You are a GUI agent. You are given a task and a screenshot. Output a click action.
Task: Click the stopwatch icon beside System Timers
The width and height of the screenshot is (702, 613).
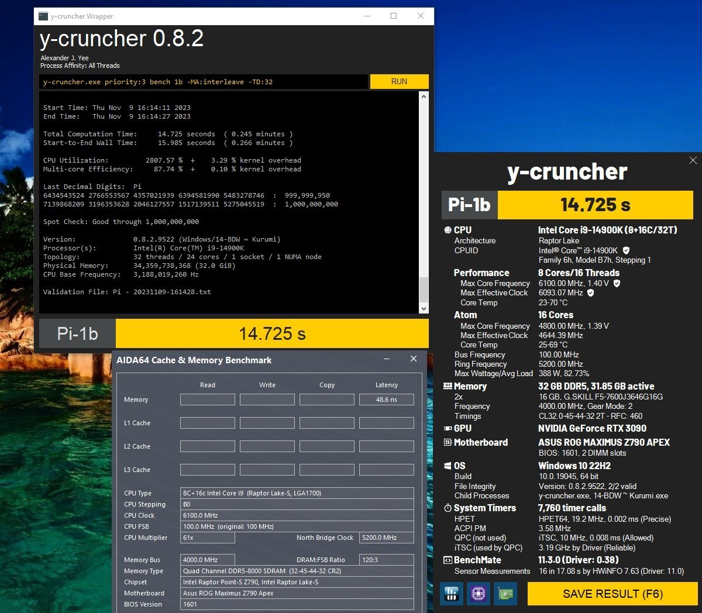point(448,508)
